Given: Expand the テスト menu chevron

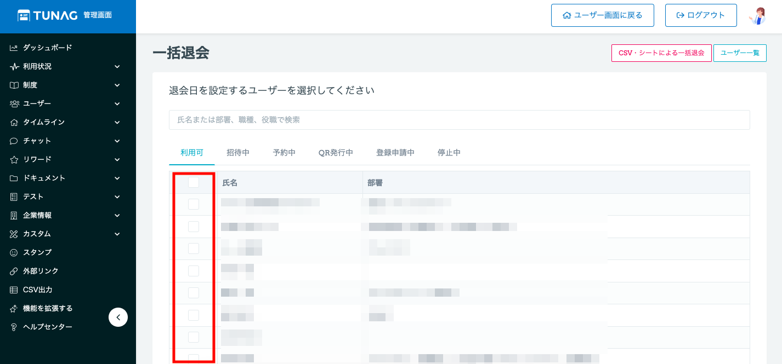Looking at the screenshot, I should coord(117,197).
